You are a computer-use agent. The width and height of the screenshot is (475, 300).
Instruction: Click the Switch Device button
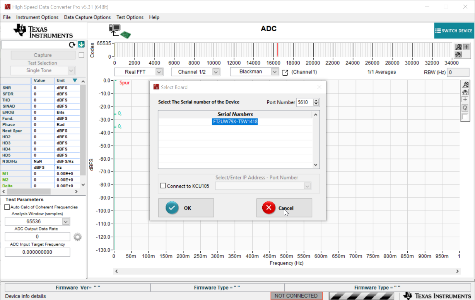coord(454,31)
